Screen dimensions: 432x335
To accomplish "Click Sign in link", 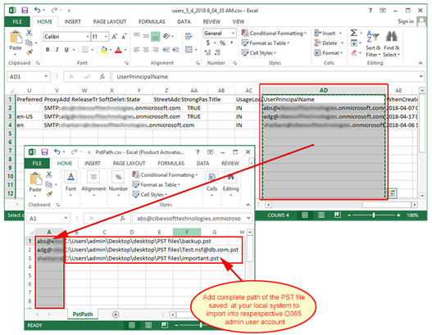I will pos(406,21).
